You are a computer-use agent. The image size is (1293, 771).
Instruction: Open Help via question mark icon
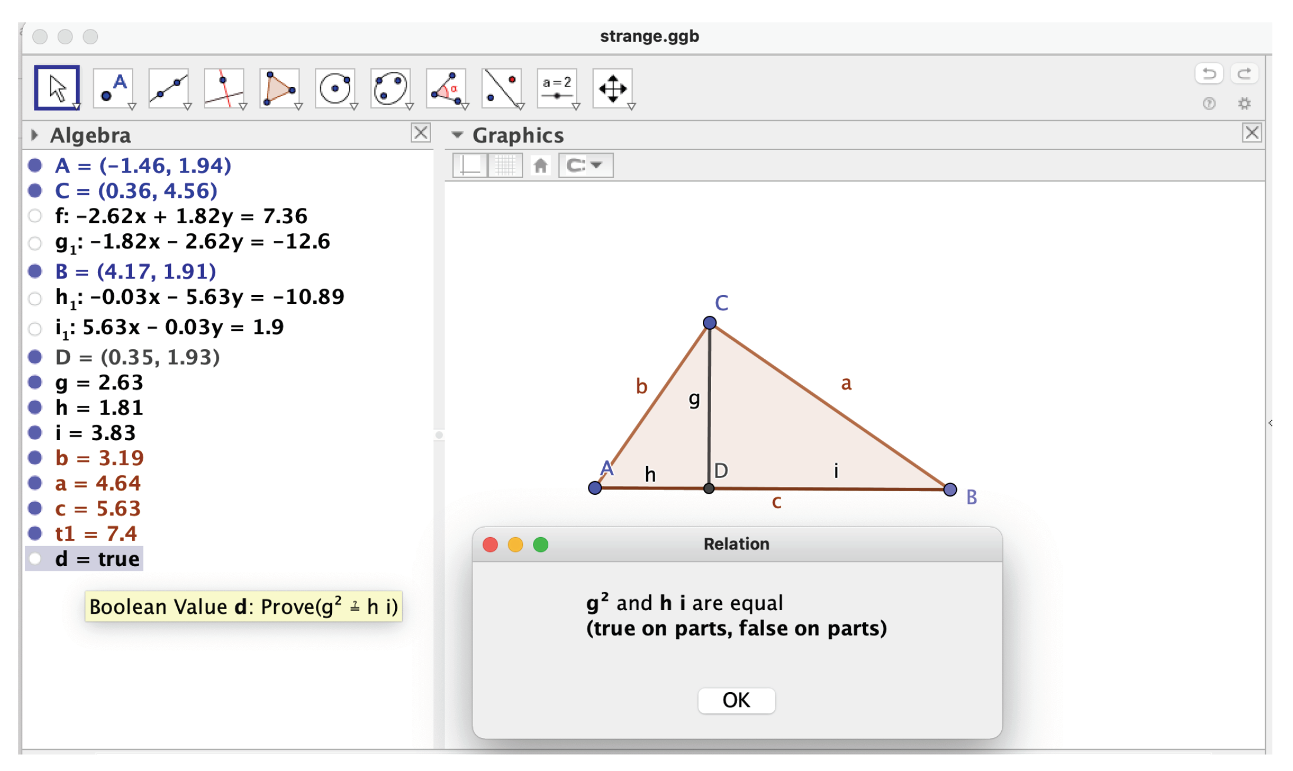point(1209,104)
